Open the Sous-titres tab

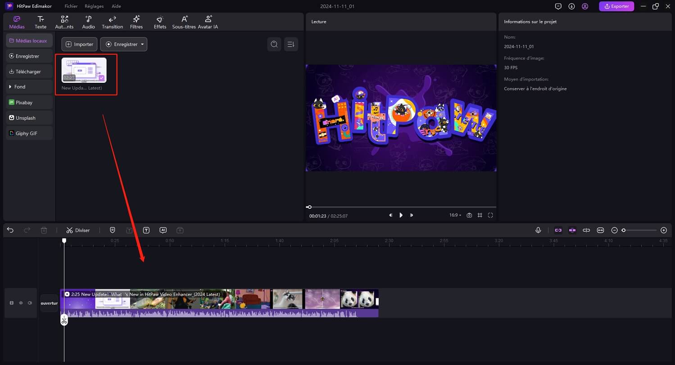click(x=184, y=22)
